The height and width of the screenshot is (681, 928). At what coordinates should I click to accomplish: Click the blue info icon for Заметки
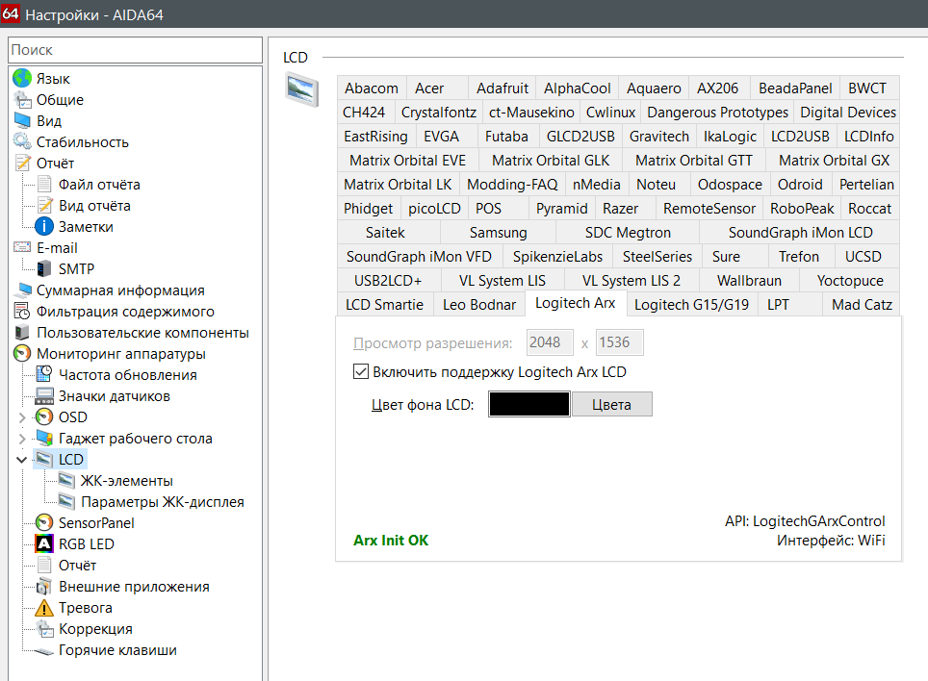click(44, 226)
